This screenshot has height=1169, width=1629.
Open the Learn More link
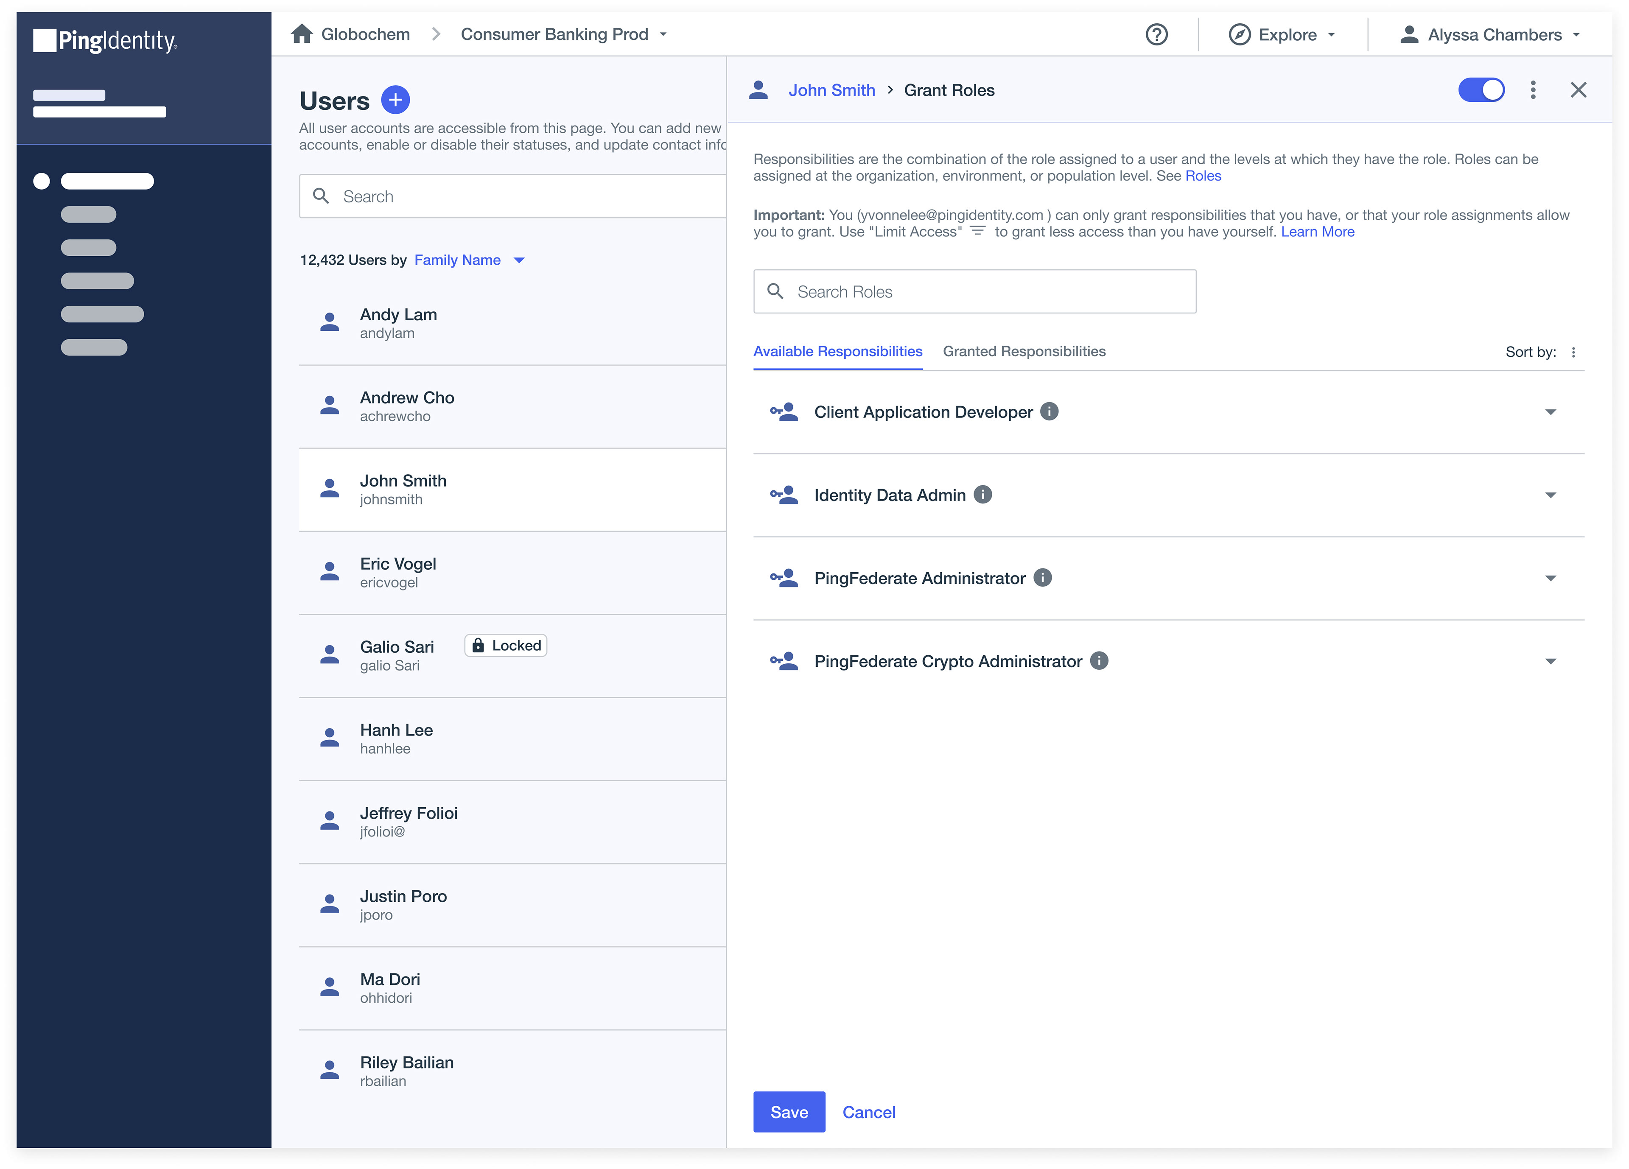[x=1317, y=231]
